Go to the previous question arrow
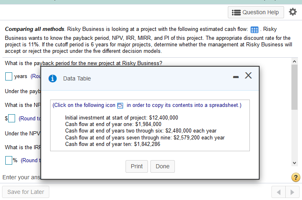 [x=278, y=192]
